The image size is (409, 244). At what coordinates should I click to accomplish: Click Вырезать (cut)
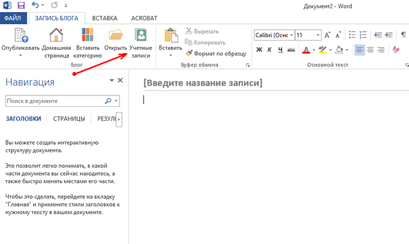(x=202, y=32)
